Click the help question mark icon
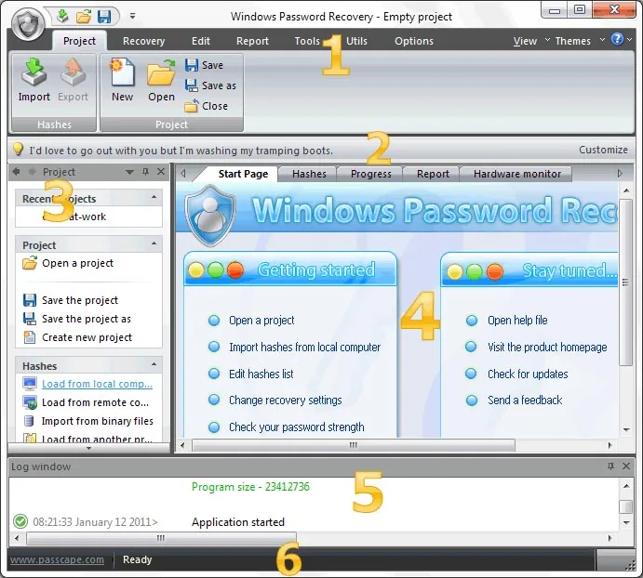 [x=617, y=39]
